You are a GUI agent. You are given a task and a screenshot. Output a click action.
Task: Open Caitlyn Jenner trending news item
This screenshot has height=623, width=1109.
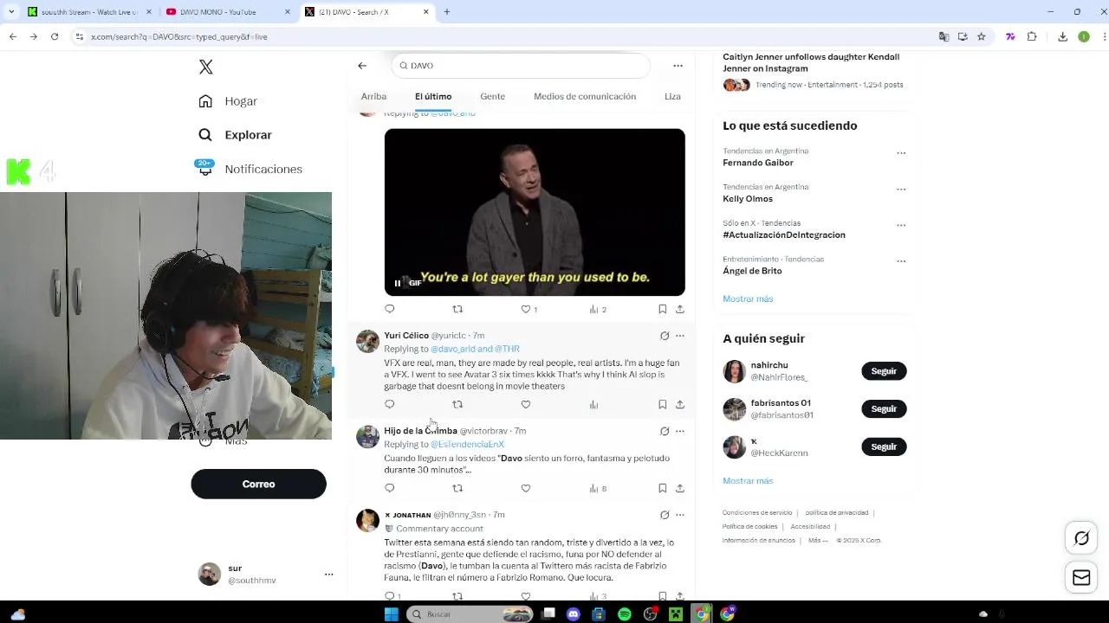[x=813, y=73]
